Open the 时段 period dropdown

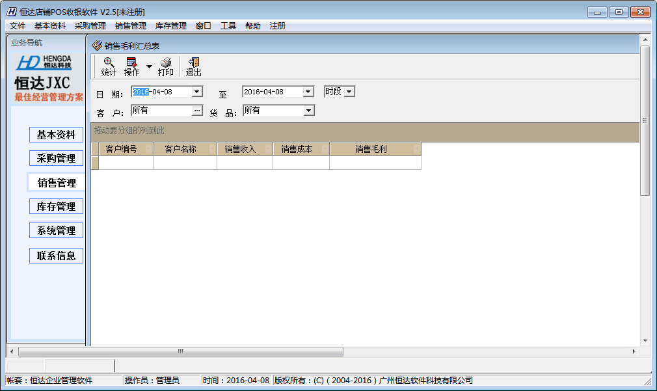coord(349,92)
